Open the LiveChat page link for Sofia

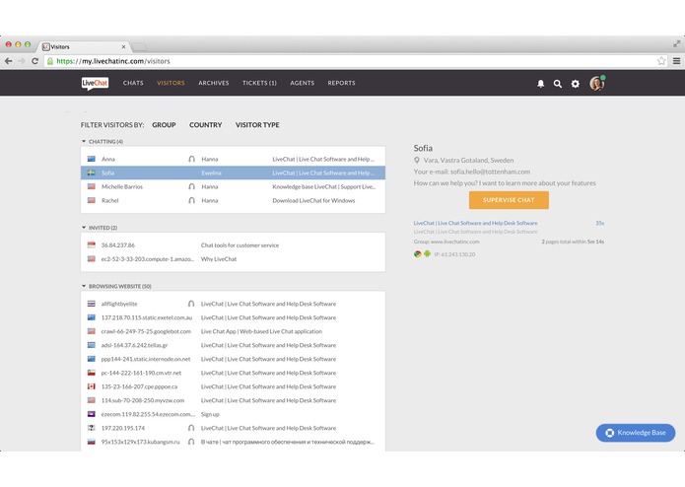point(475,223)
